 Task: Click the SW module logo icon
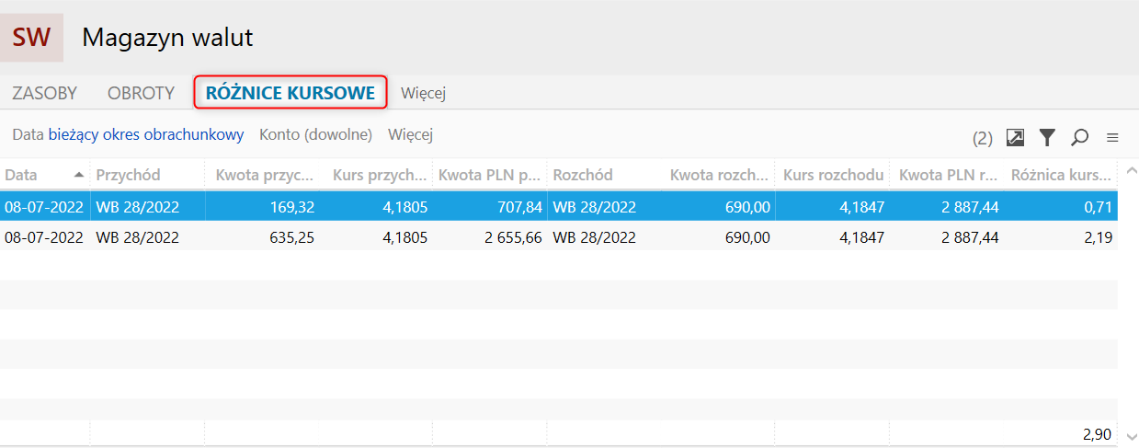31,38
